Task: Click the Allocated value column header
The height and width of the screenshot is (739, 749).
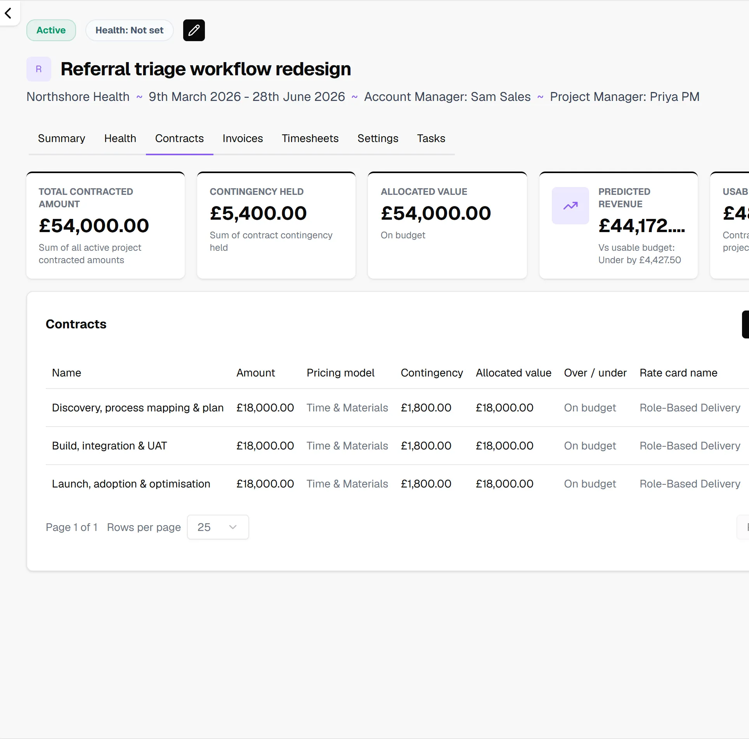Action: (514, 373)
